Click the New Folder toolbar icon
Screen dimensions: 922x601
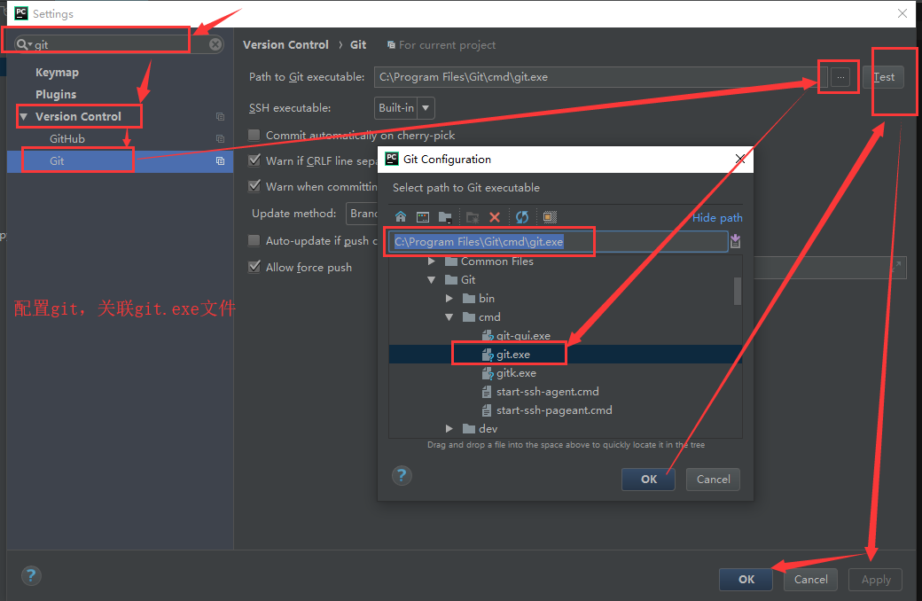pos(473,217)
